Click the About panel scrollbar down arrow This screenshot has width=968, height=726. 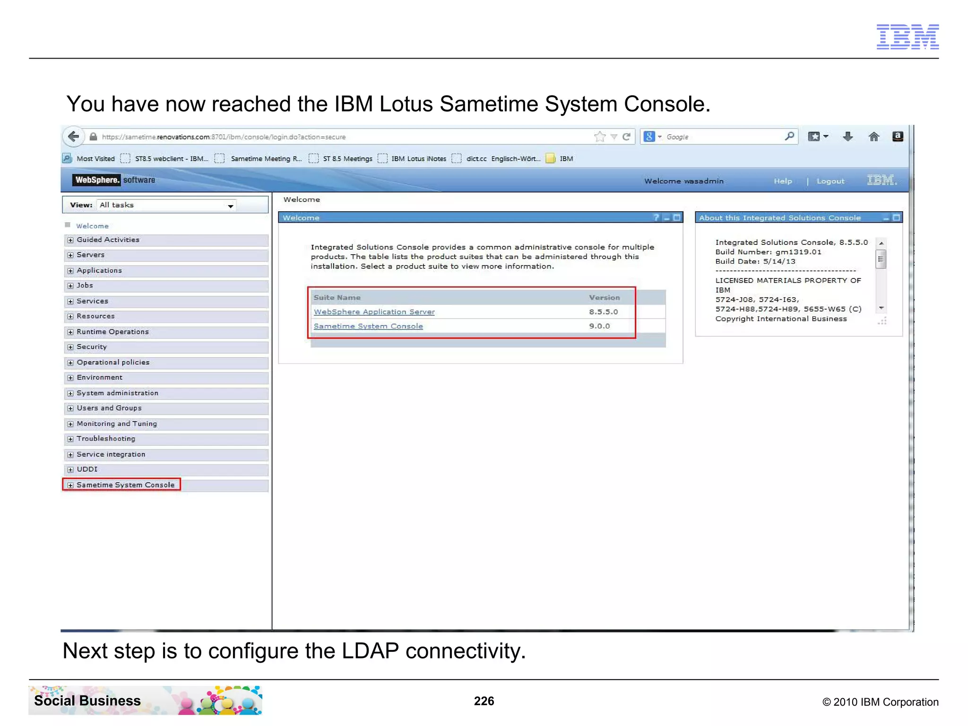click(x=881, y=308)
